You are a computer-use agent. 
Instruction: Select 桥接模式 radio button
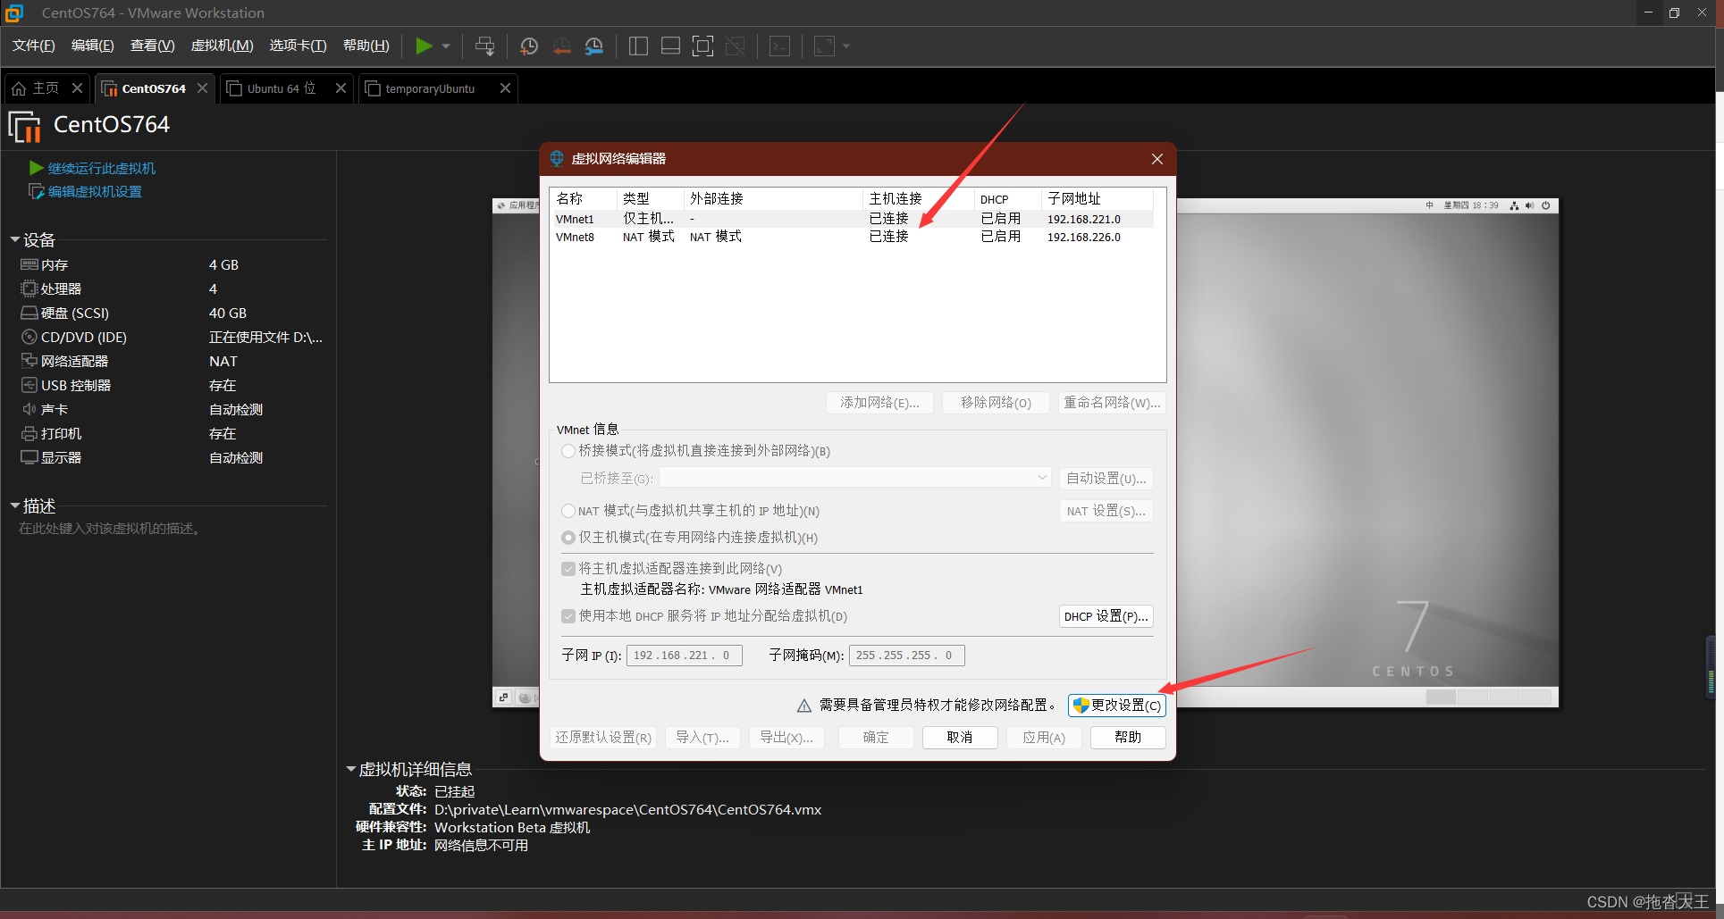(x=568, y=451)
